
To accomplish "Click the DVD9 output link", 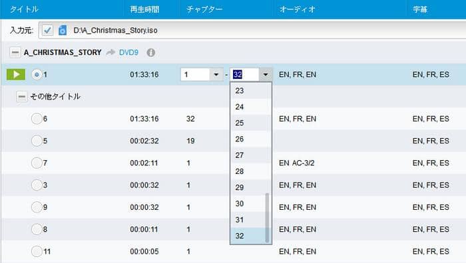I will coord(128,52).
